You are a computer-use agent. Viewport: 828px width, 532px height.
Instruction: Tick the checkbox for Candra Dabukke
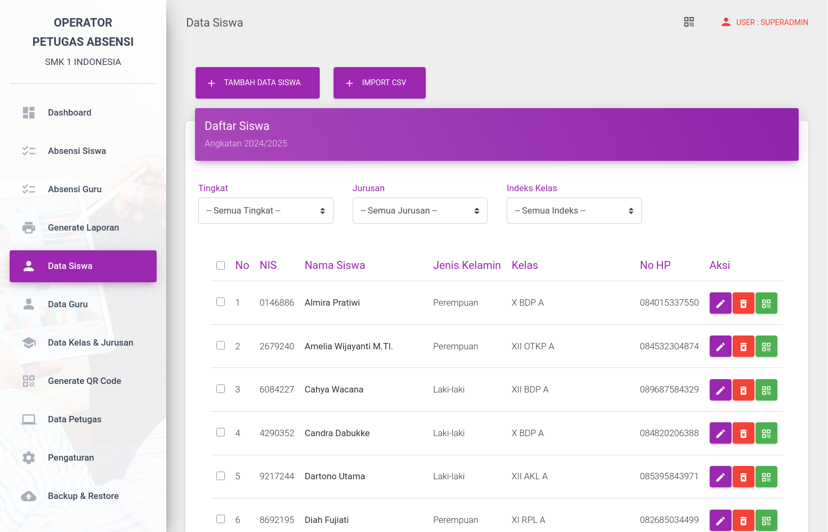point(221,432)
